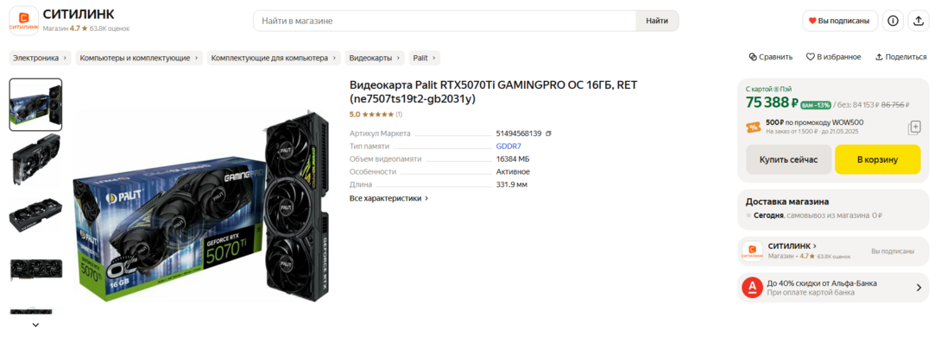The height and width of the screenshot is (354, 941).
Task: Share product via Поделиться
Action: point(900,57)
